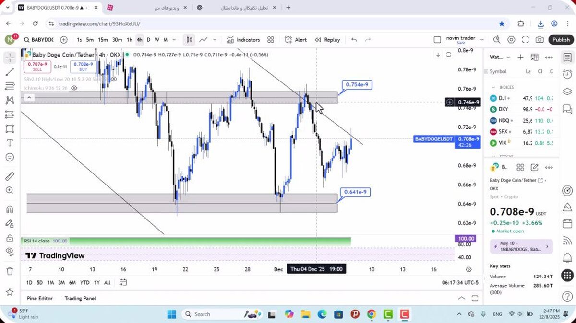Viewport: 576px width, 323px height.
Task: Open the Alerts panel clock icon
Action: tap(567, 74)
